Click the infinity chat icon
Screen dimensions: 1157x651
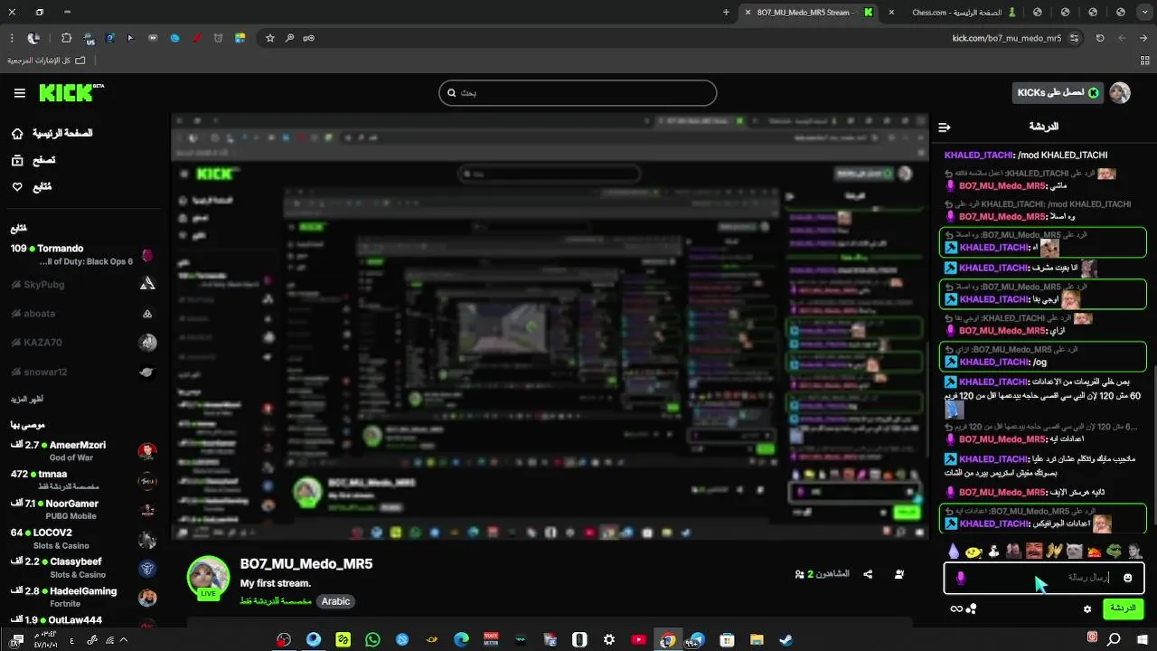(955, 609)
